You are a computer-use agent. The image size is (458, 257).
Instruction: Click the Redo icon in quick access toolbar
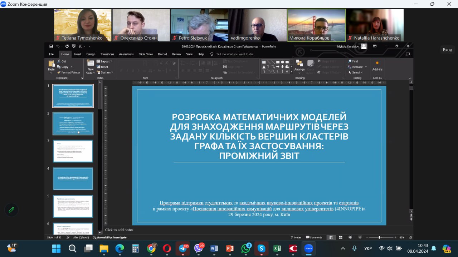[x=67, y=46]
